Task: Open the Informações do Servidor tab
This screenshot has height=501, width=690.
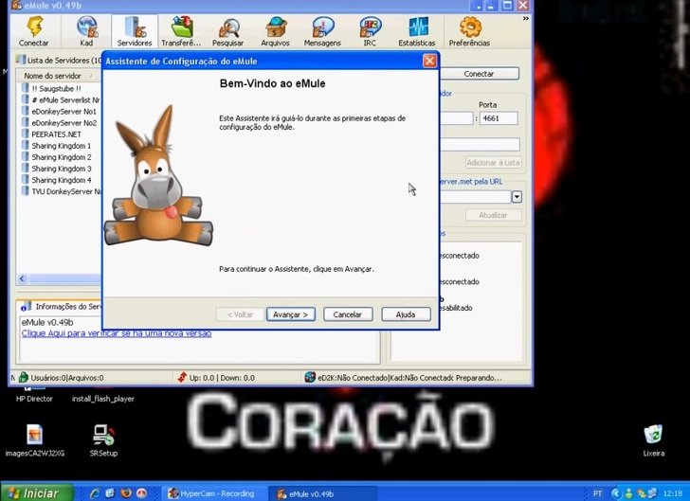Action: coord(62,307)
